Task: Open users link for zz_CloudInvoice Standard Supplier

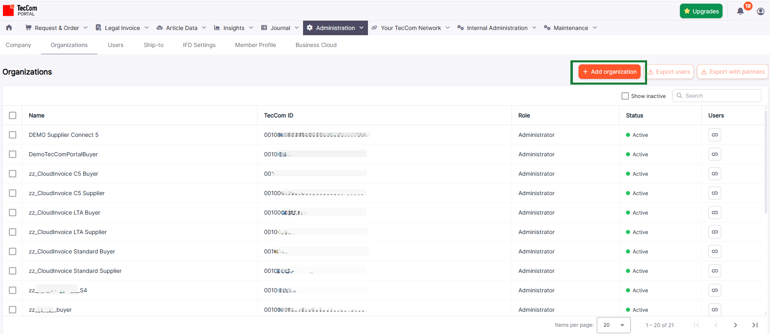Action: [714, 271]
